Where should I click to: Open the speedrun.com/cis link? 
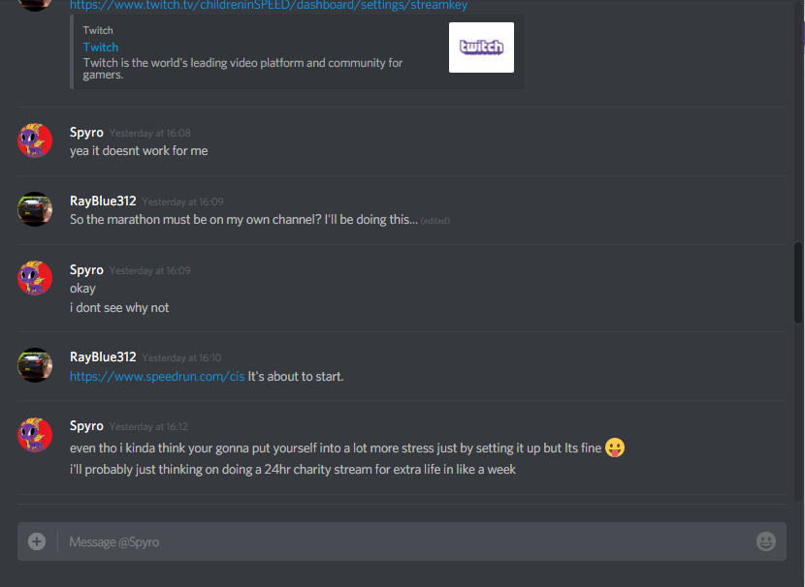click(157, 376)
